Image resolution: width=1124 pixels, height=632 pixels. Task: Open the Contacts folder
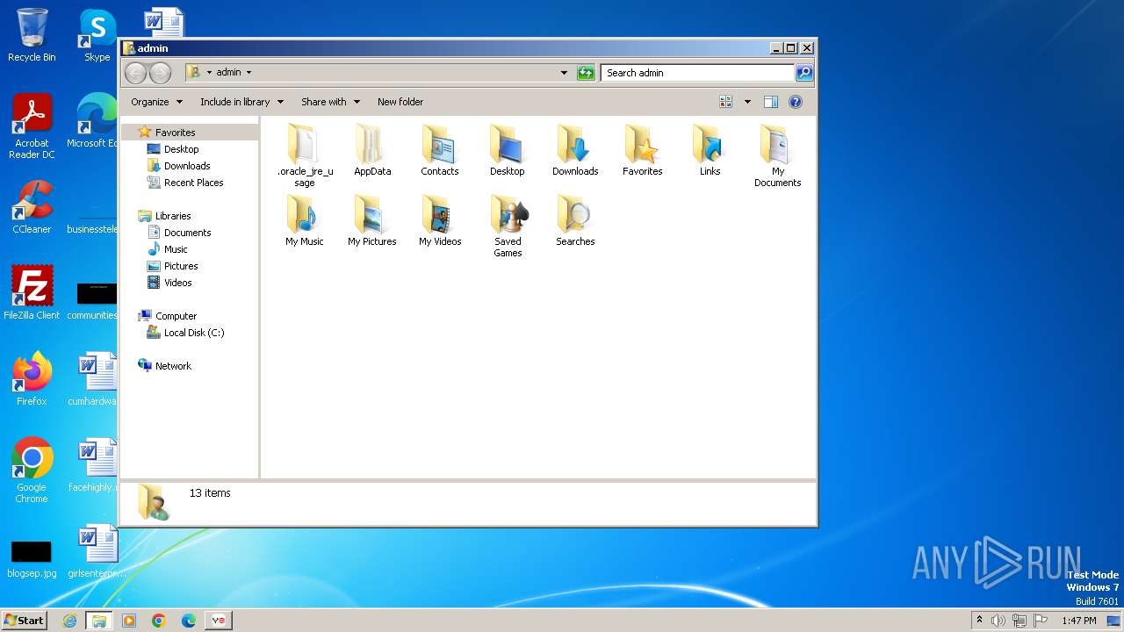pos(440,151)
